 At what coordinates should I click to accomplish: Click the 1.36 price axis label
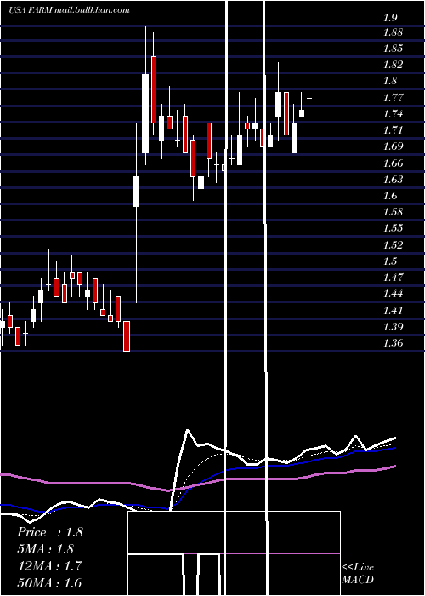point(393,342)
